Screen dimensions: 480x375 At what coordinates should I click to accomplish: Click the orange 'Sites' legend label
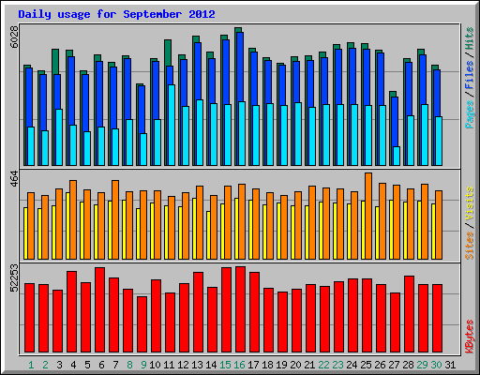[470, 246]
